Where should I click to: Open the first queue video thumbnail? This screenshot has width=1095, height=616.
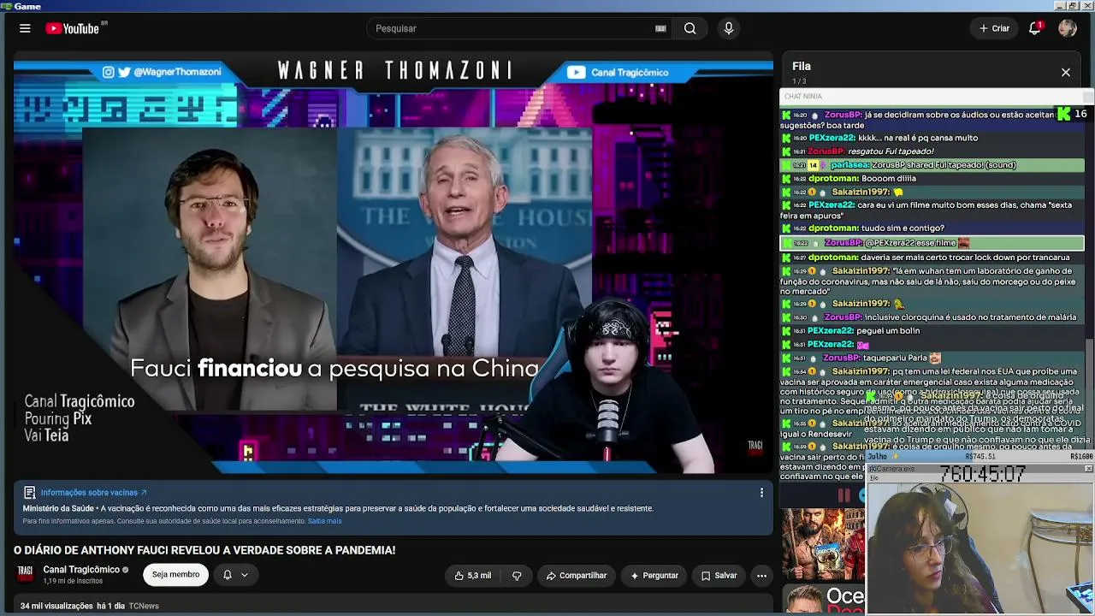point(823,542)
